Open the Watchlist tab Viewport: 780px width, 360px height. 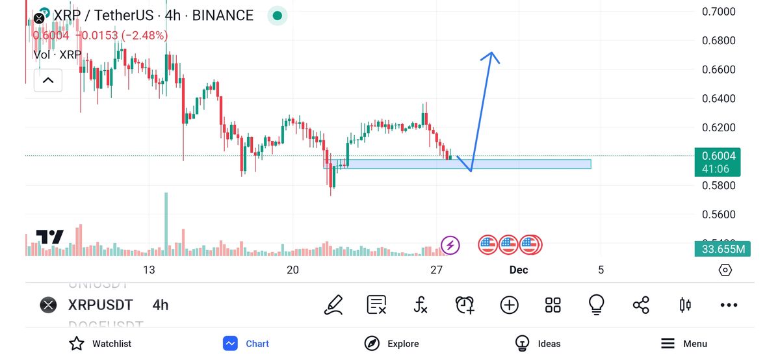tap(100, 344)
